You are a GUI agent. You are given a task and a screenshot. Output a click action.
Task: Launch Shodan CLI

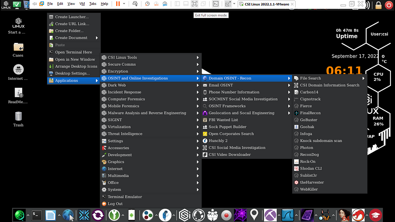pyautogui.click(x=330, y=169)
